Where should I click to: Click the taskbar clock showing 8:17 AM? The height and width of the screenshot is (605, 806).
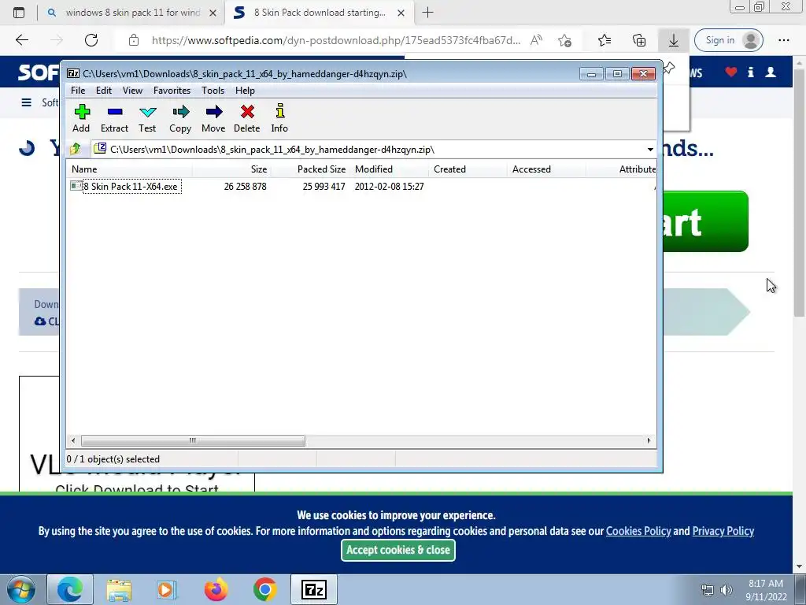766,590
